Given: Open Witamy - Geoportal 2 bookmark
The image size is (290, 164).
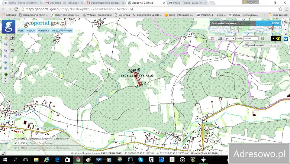Looking at the screenshot, I should [98, 15].
